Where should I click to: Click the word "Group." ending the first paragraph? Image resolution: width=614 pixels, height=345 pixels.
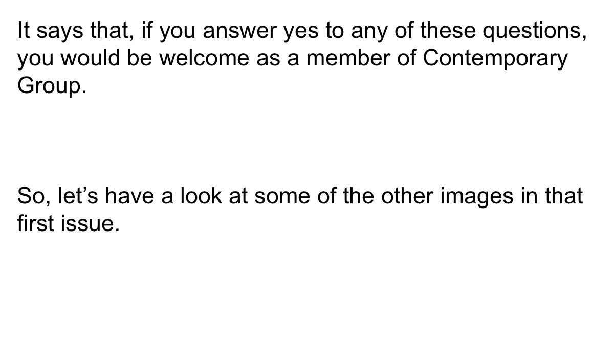(x=50, y=86)
